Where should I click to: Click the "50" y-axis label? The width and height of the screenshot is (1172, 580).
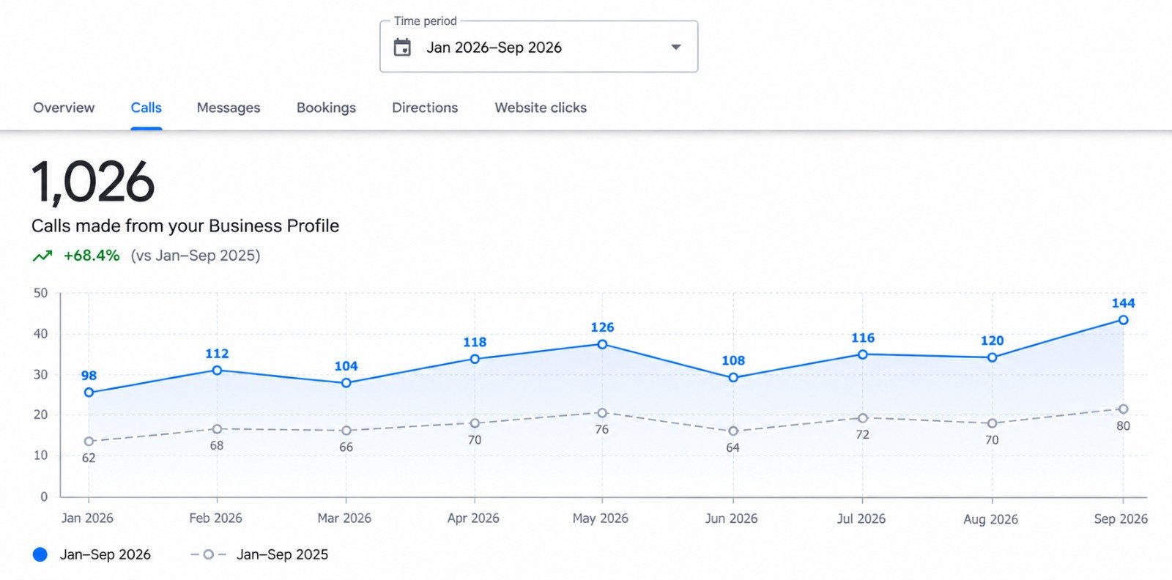coord(40,293)
